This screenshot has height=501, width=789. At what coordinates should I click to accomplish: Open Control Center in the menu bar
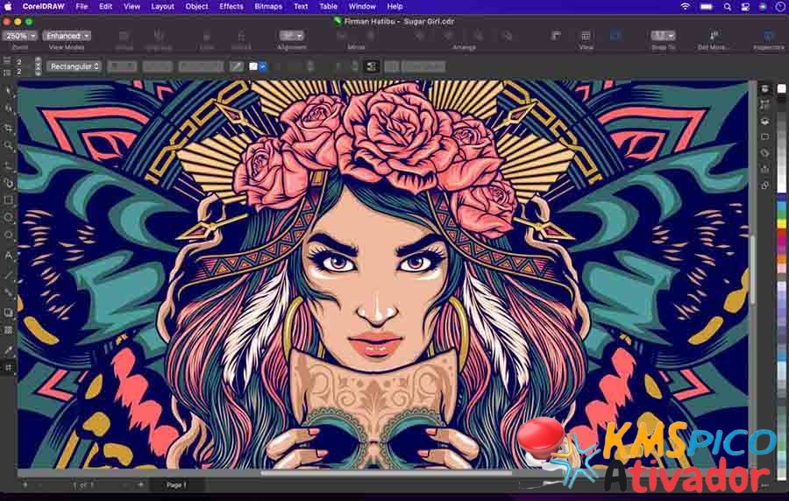(744, 6)
